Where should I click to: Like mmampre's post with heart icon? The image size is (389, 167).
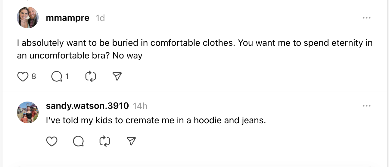[x=23, y=77]
